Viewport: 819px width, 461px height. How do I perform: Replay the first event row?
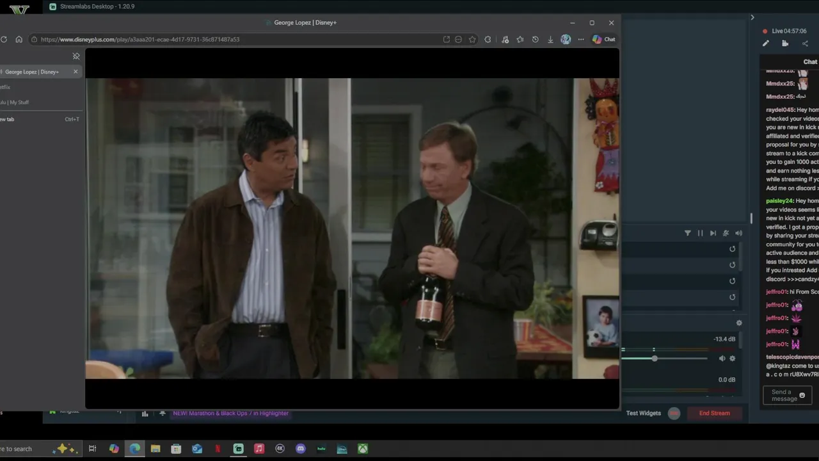(733, 249)
